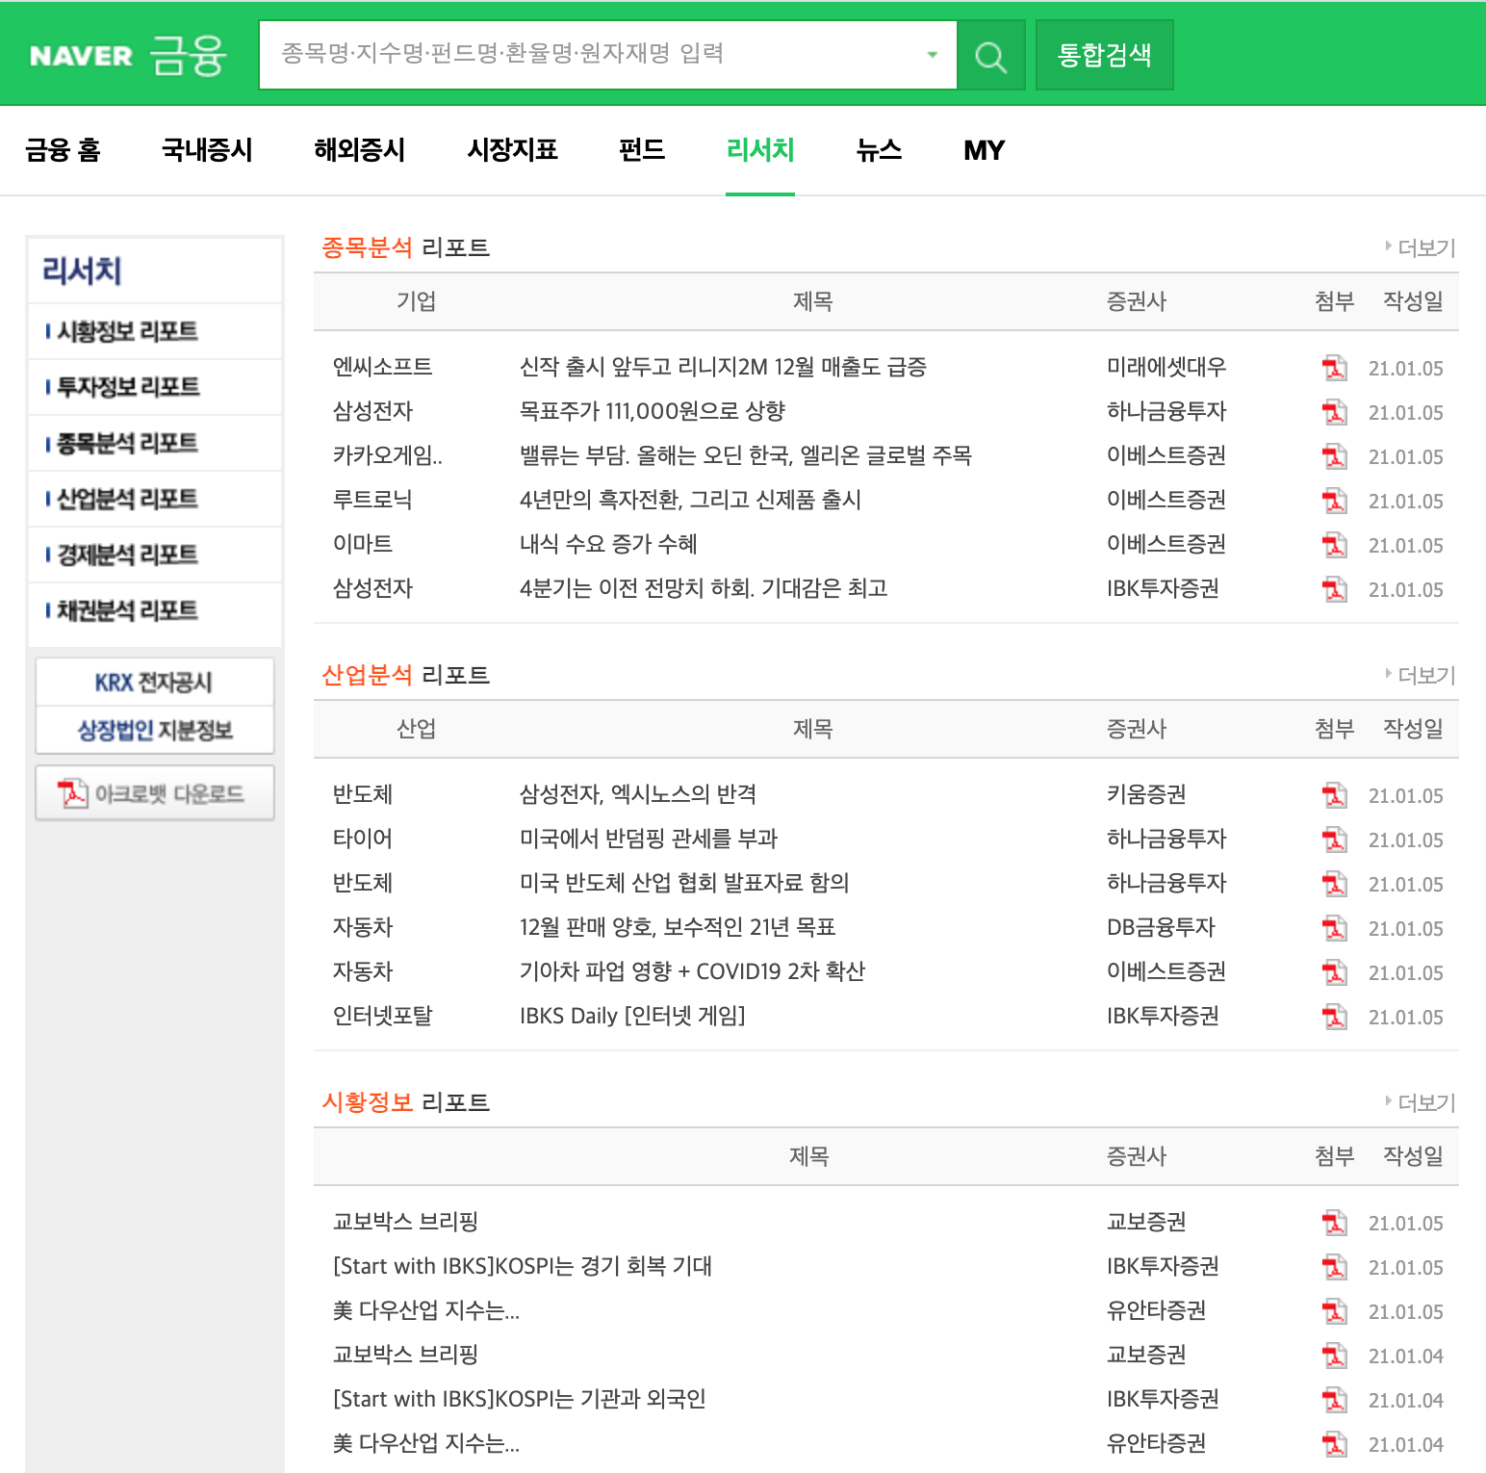Screen dimensions: 1486x1473
Task: Open PDF icon for KOSPI는 기관과 외국인
Action: tap(1334, 1400)
